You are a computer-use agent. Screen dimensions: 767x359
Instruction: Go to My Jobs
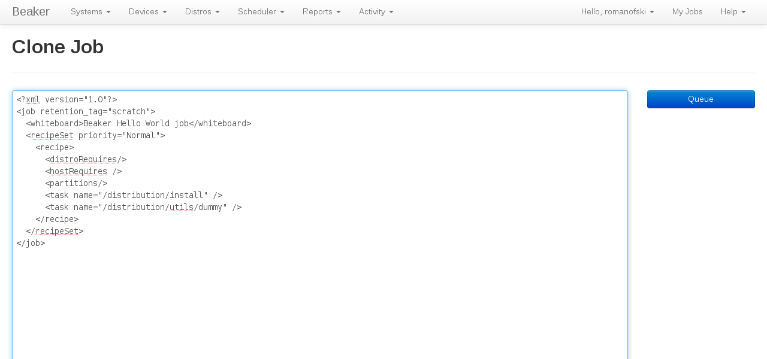click(x=687, y=11)
